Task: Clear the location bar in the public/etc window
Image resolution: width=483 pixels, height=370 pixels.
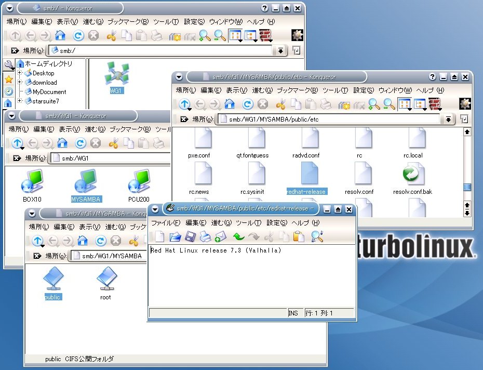Action: [184, 120]
